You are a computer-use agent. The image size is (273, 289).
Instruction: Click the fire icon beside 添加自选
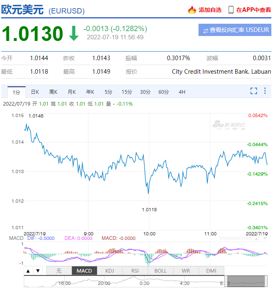pos(192,10)
